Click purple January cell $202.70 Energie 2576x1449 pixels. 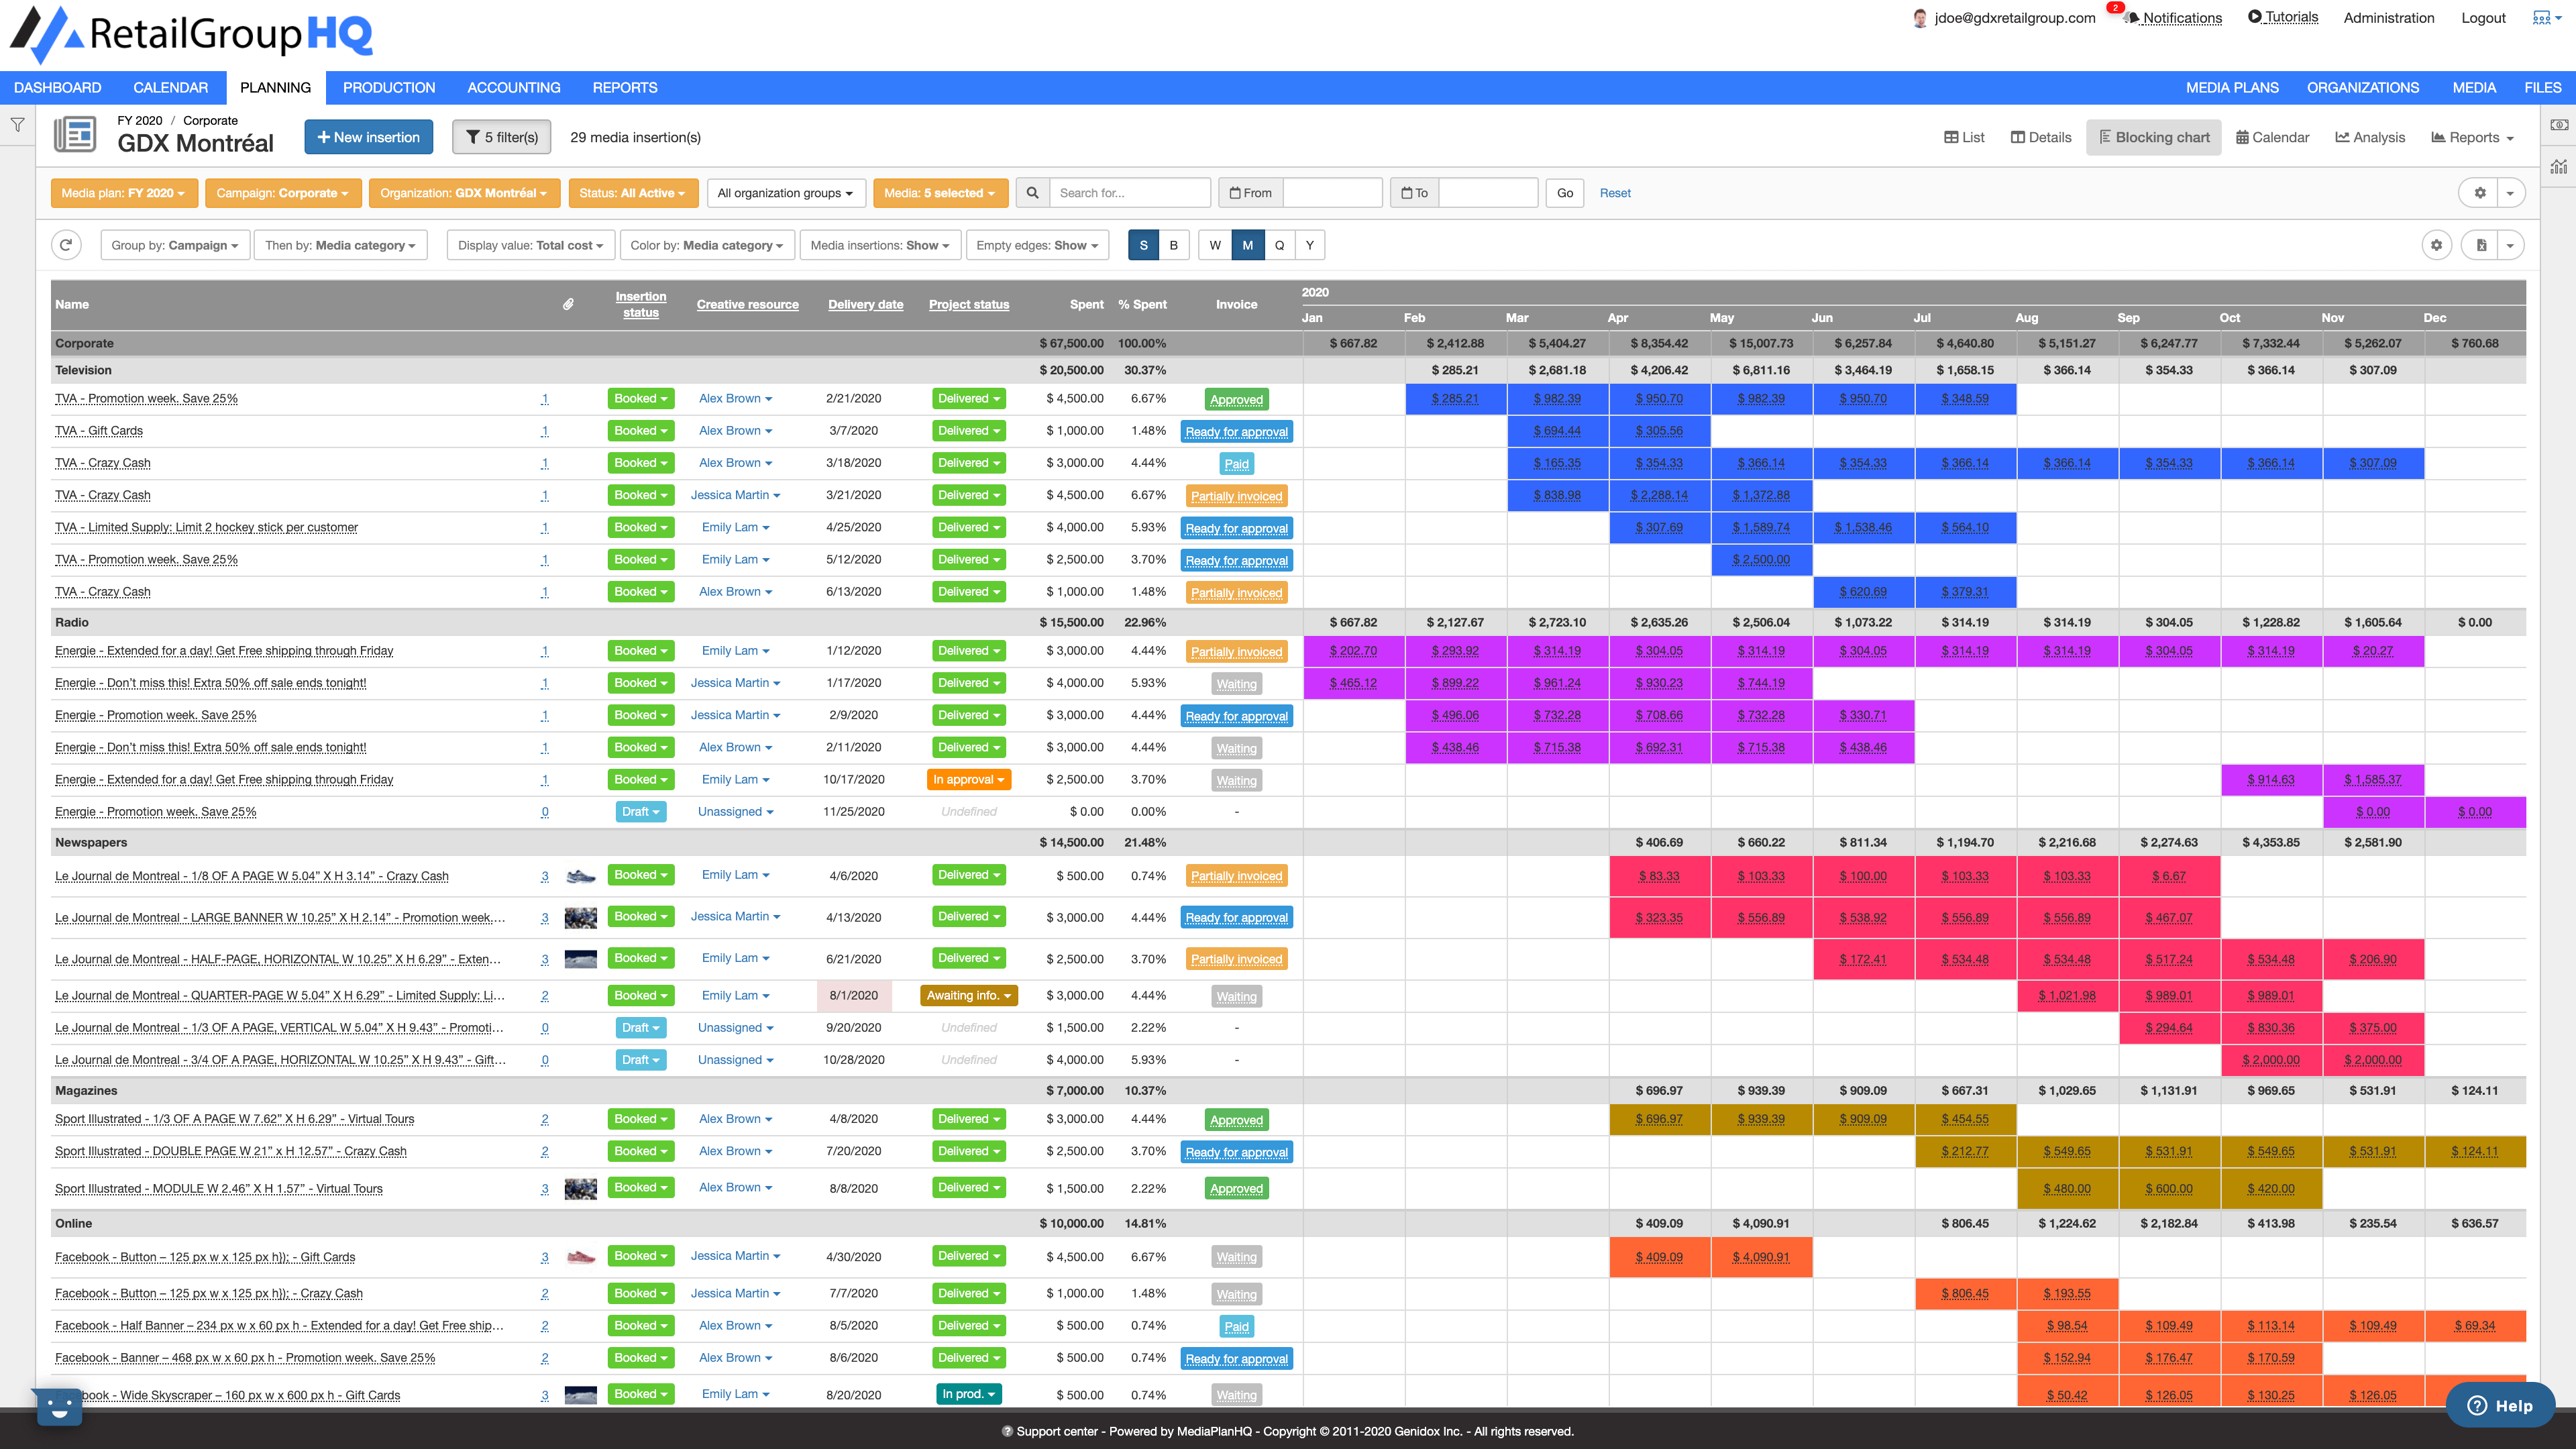(x=1353, y=650)
